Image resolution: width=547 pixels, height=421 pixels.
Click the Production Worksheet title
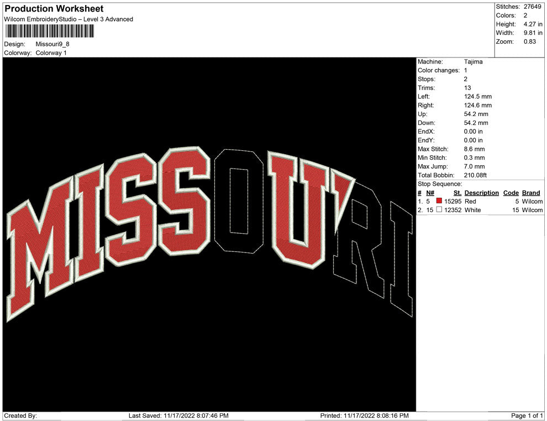tap(54, 9)
